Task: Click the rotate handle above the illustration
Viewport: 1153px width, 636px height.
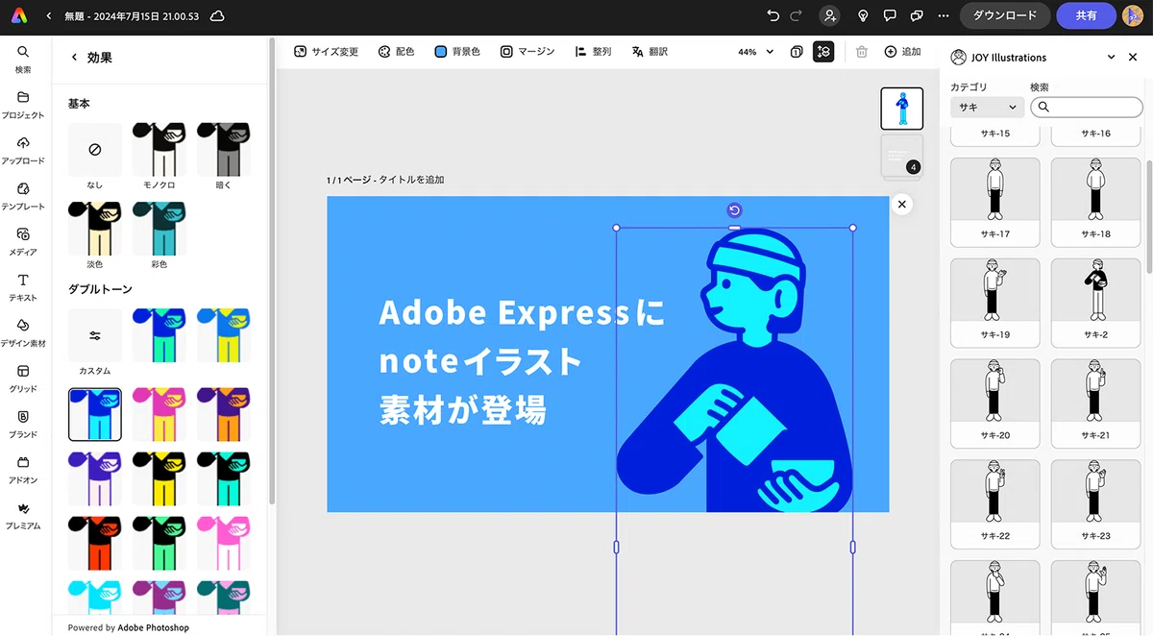Action: [735, 210]
